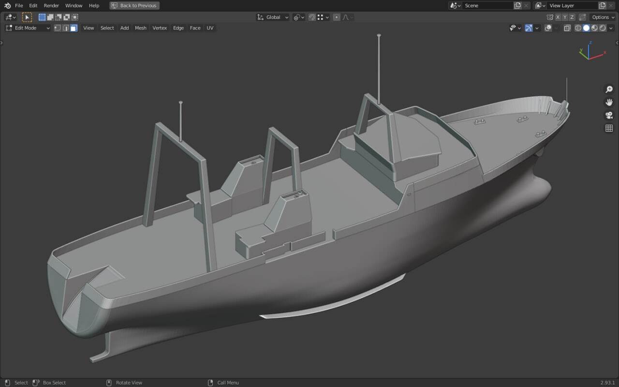Open the Edit Mode dropdown
Viewport: 619px width, 387px height.
coord(28,28)
